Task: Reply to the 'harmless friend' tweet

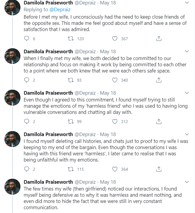Action: (27, 121)
